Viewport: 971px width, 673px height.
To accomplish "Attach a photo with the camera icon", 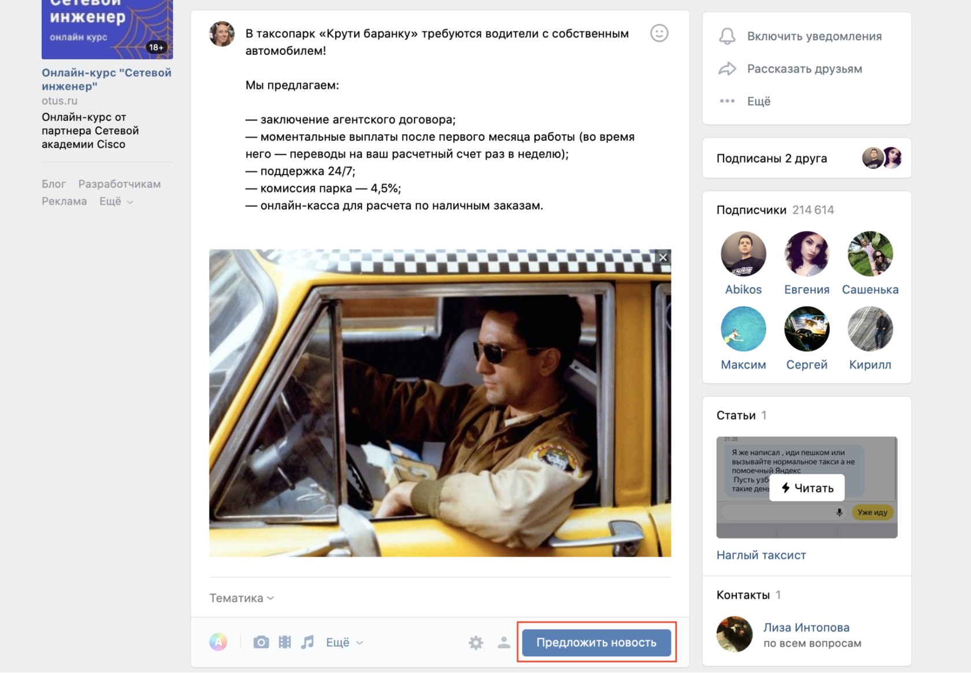I will (x=261, y=642).
